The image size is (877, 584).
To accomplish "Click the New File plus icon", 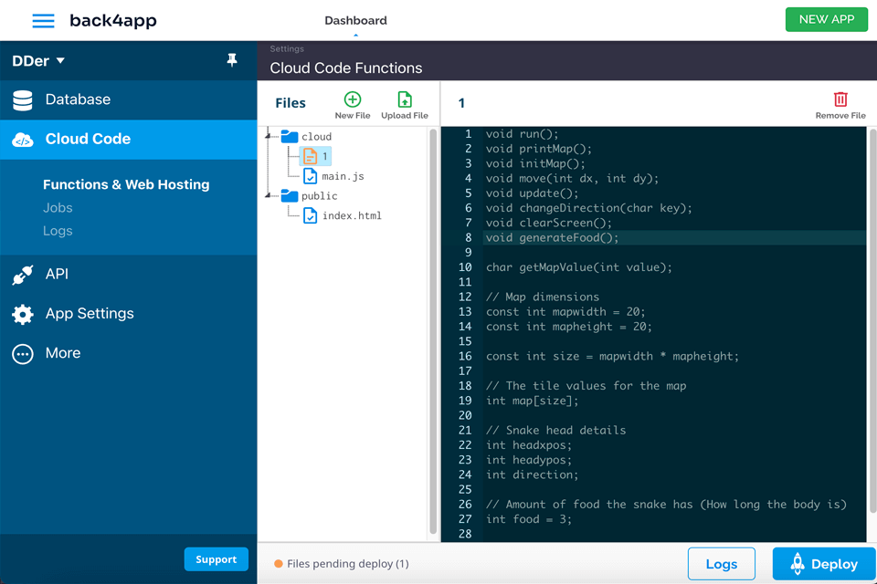I will pyautogui.click(x=352, y=100).
